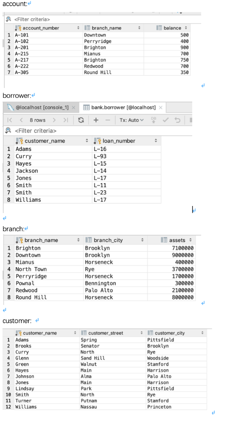This screenshot has height=421, width=226.
Task: Click the DB submit icon
Action: [154, 120]
